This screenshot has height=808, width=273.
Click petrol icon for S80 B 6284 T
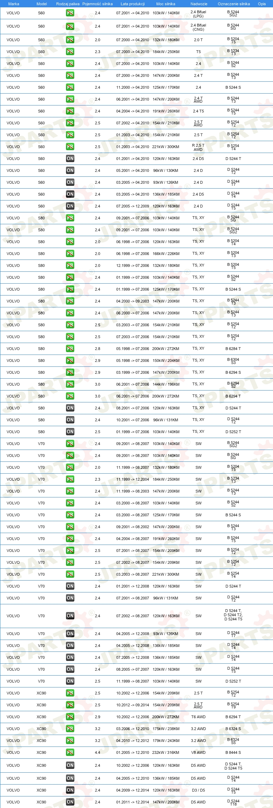pyautogui.click(x=70, y=349)
